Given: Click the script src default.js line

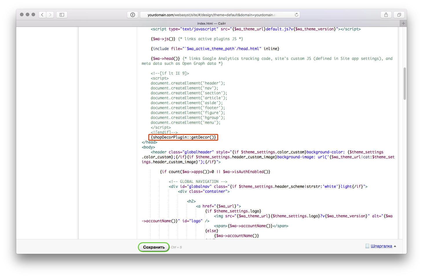Looking at the screenshot, I should (256, 29).
